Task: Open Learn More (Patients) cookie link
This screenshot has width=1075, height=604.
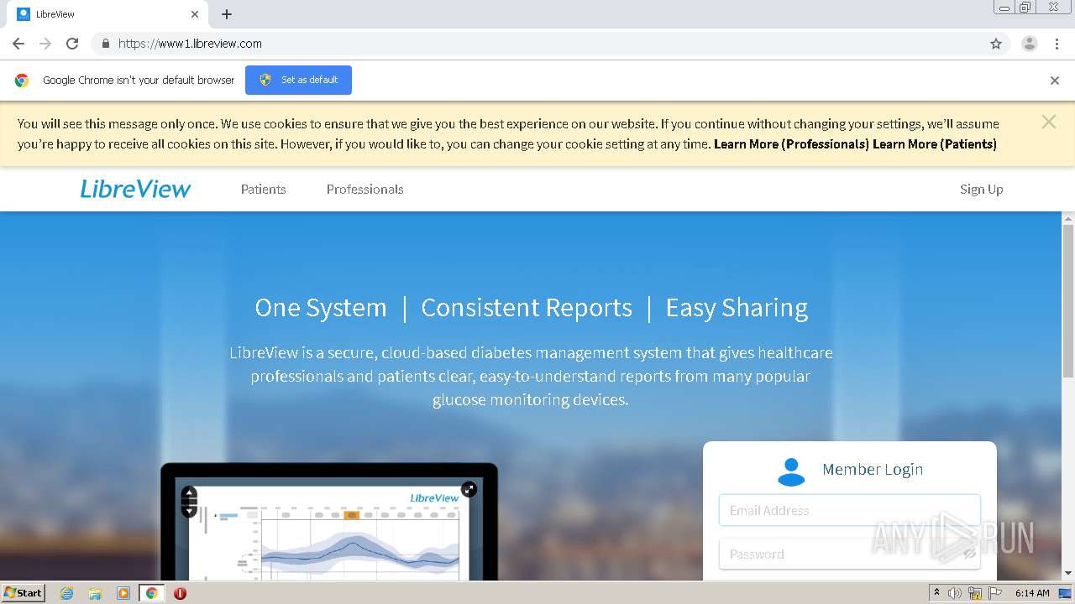Action: coord(935,143)
